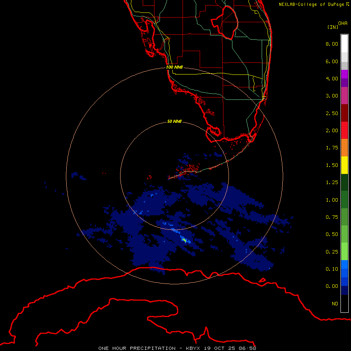
Task: Pick the bright magenta swatch above 4.00
Action: click(x=344, y=74)
